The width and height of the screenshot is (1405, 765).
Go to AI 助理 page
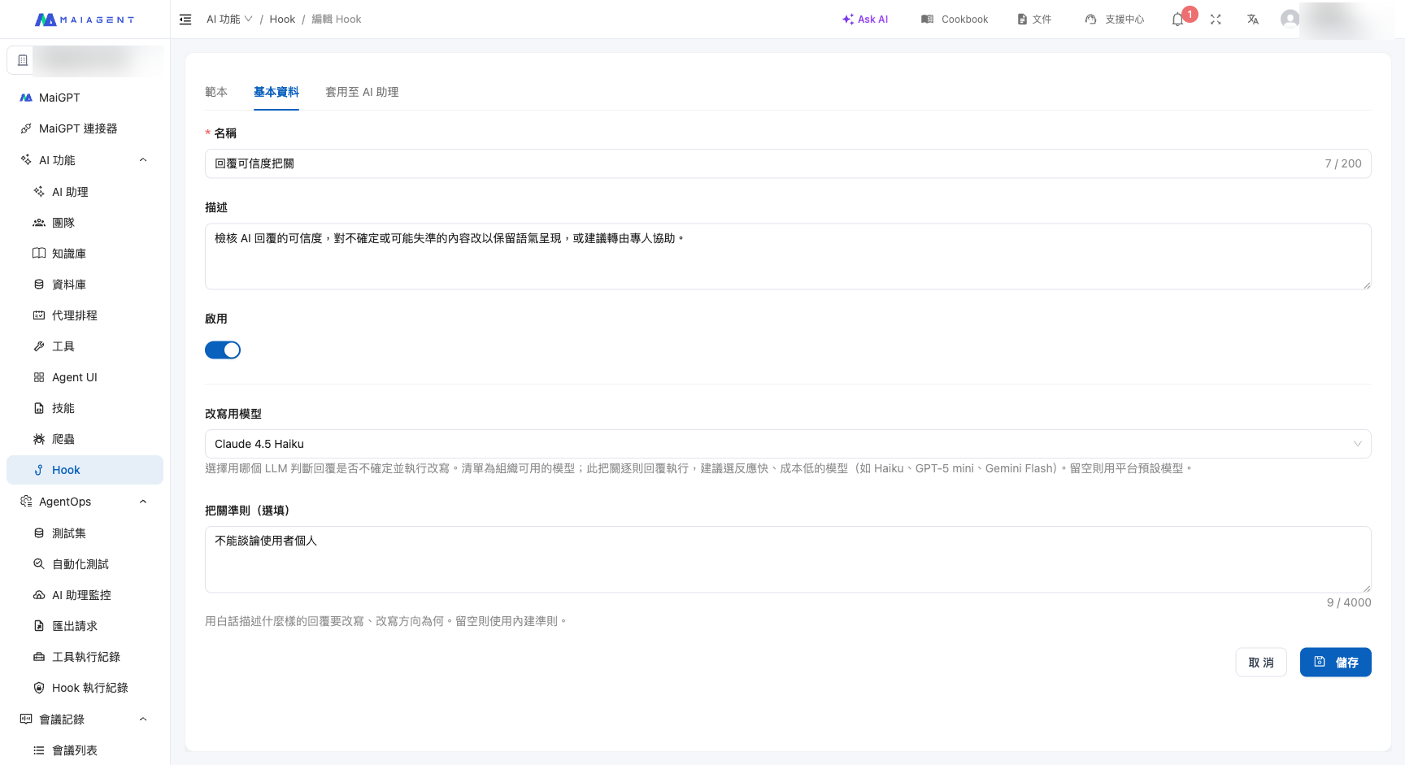click(x=85, y=192)
